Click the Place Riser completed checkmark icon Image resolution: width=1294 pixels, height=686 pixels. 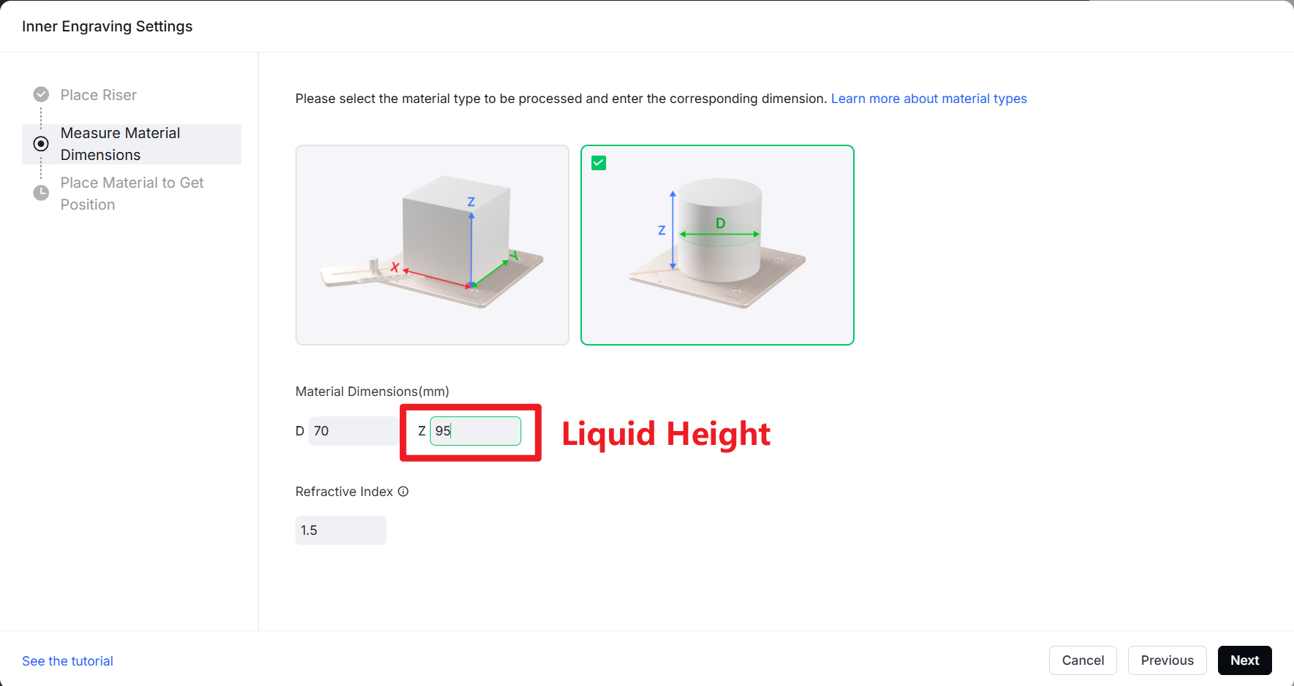41,94
